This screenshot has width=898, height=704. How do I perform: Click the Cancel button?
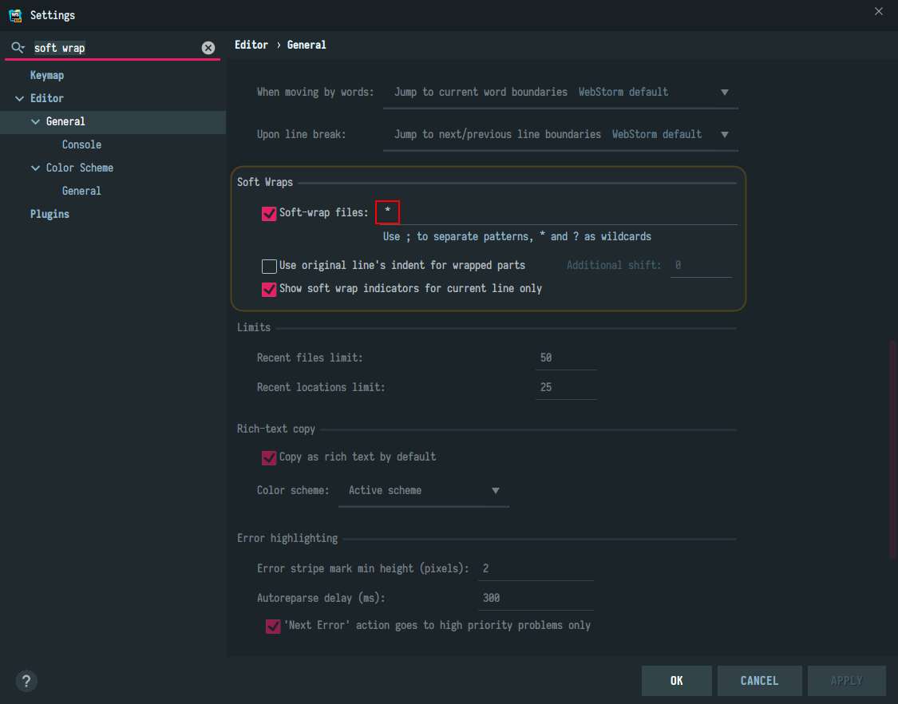click(759, 681)
